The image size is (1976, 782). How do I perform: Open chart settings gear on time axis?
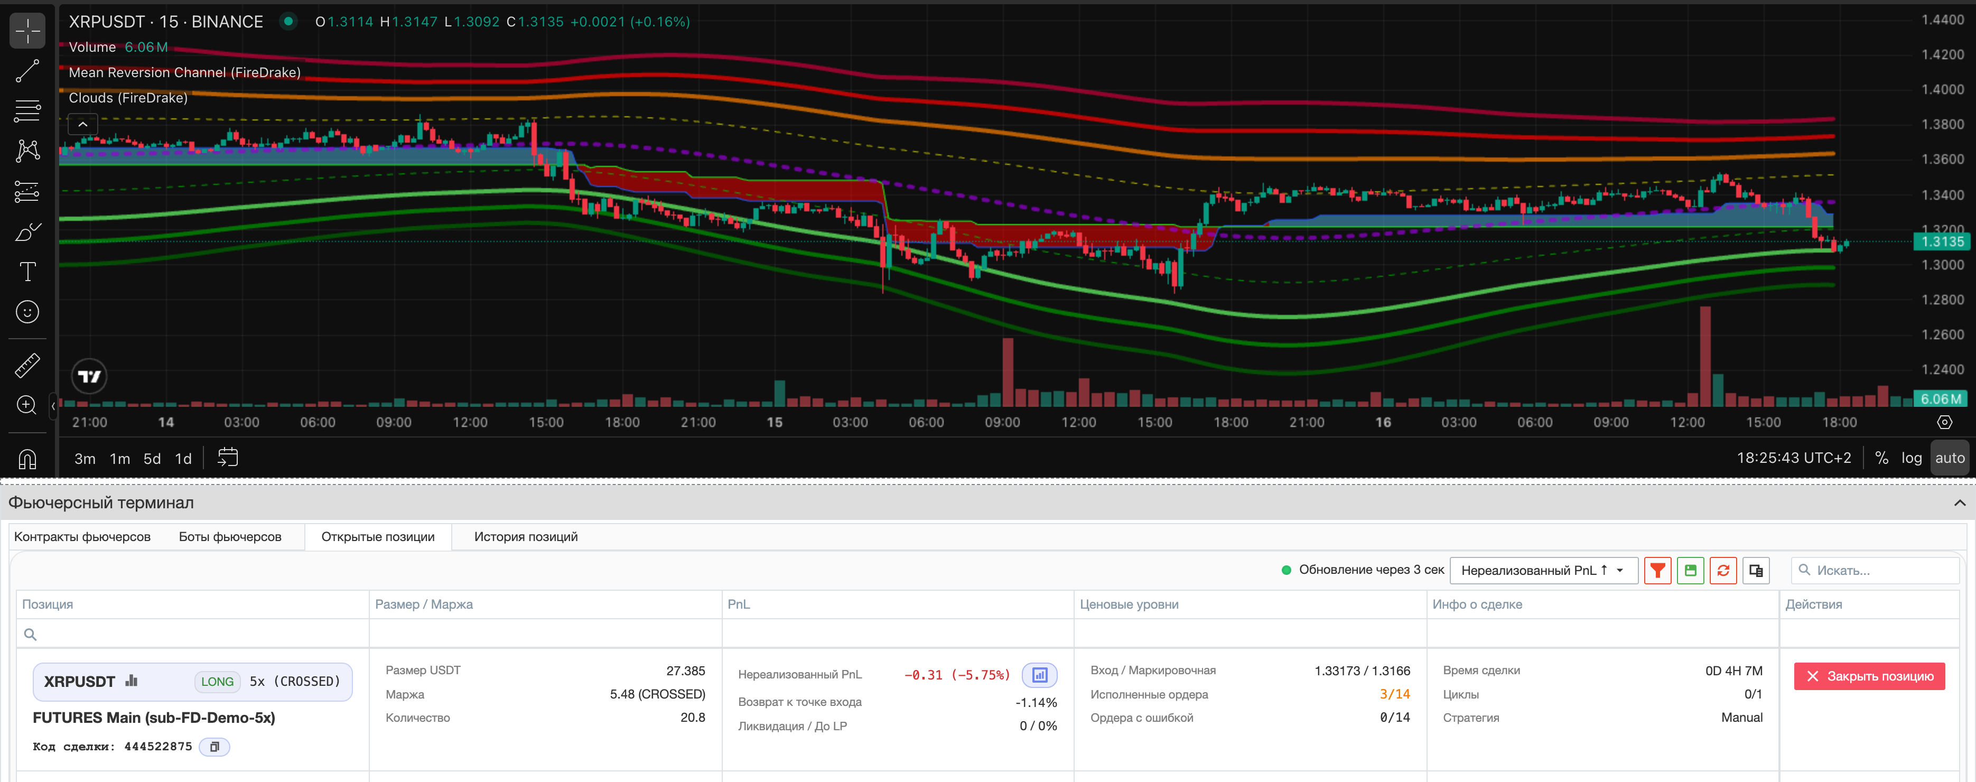1944,422
